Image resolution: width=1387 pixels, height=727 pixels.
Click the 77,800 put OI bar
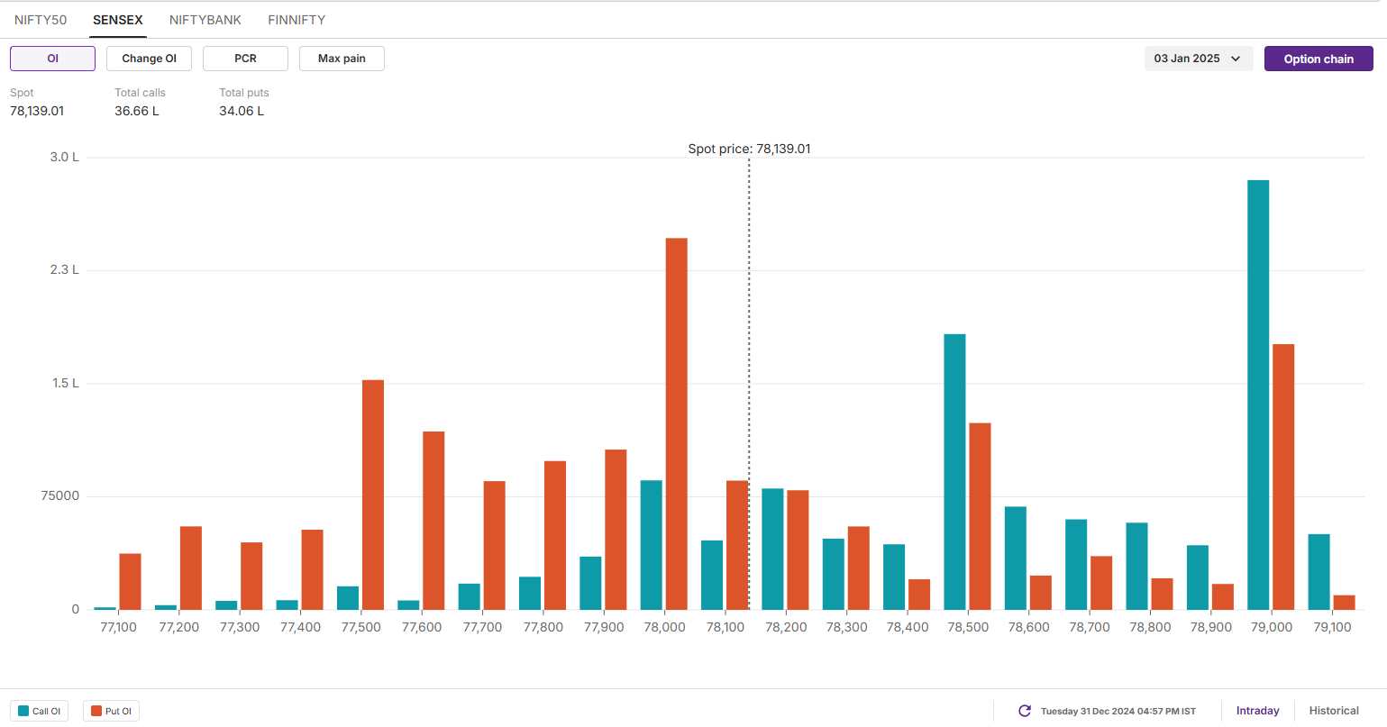555,535
